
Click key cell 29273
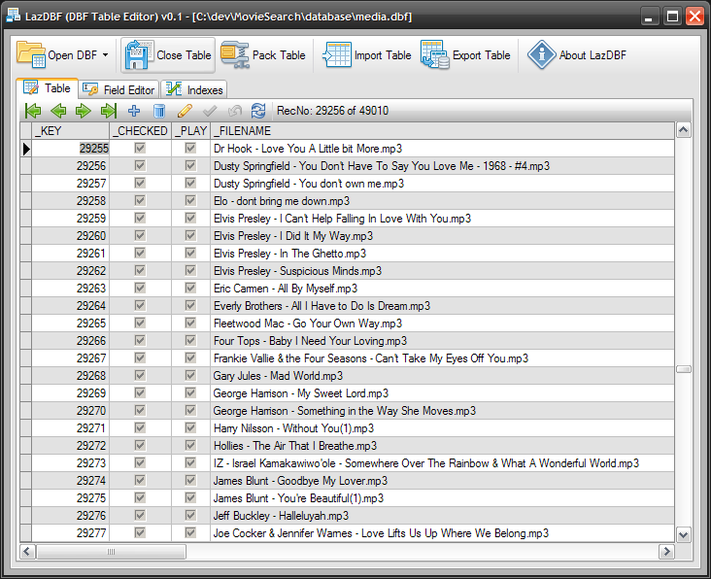click(x=70, y=463)
